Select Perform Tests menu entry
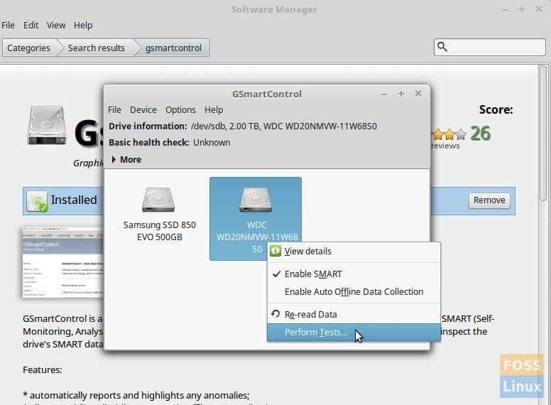This screenshot has width=551, height=405. [x=354, y=333]
